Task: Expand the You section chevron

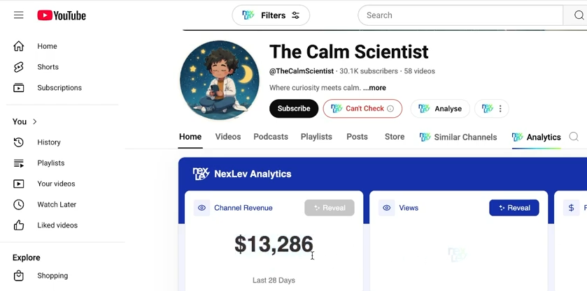Action: (x=35, y=122)
